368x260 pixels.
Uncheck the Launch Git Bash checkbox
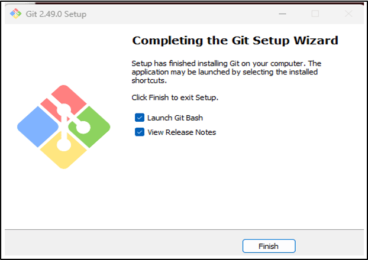click(x=140, y=118)
